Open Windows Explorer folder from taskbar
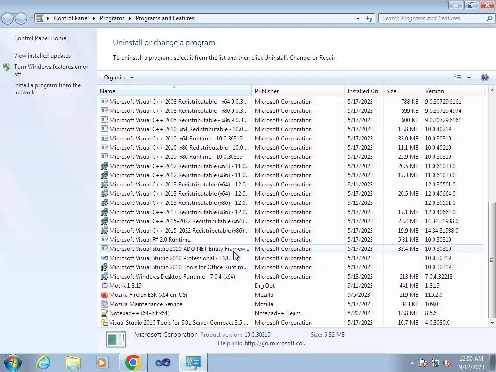This screenshot has height=372, width=496. click(x=73, y=362)
